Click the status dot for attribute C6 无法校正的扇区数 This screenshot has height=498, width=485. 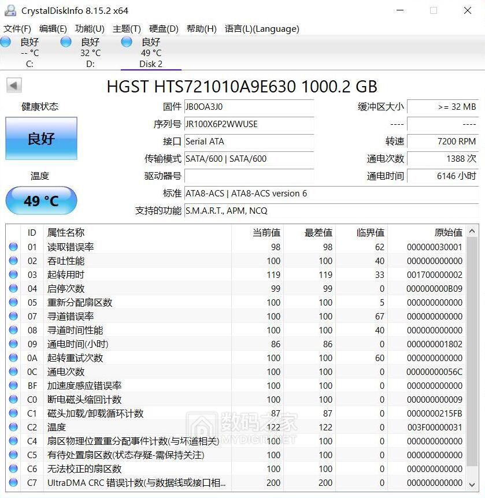coord(13,469)
